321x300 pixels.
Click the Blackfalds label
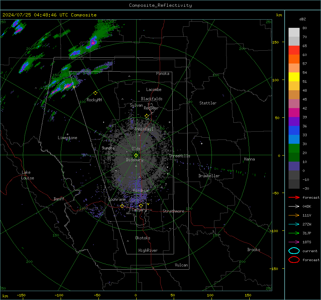(x=152, y=99)
